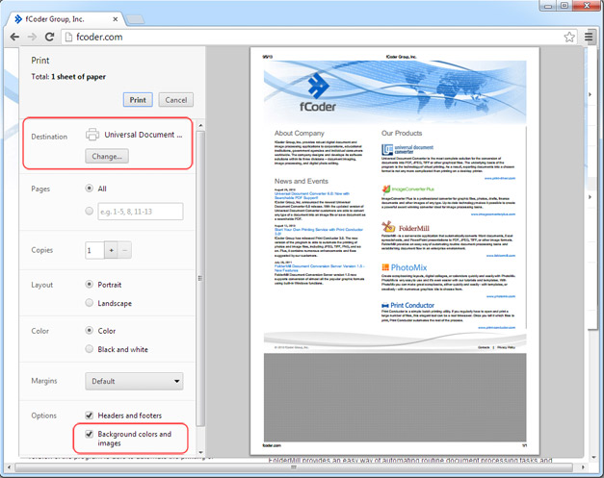
Task: Reload the page with refresh icon
Action: (x=49, y=37)
